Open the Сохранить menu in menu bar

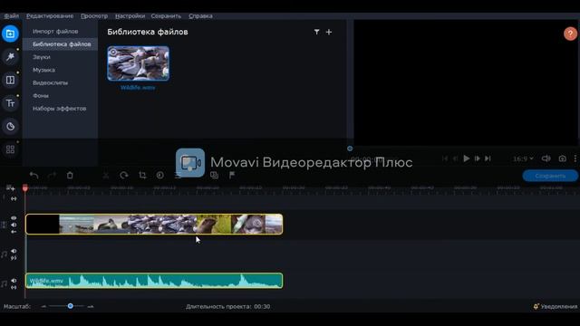click(x=166, y=16)
